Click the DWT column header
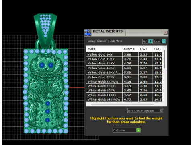The width and height of the screenshot is (193, 145). point(146,49)
